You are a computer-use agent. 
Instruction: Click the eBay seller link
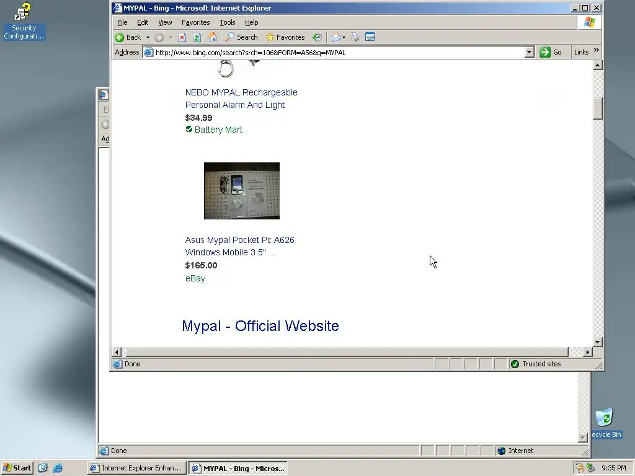click(x=195, y=278)
